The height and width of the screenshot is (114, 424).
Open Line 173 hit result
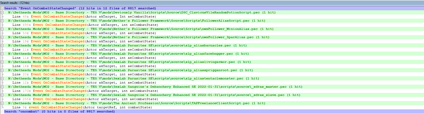pos(85,91)
